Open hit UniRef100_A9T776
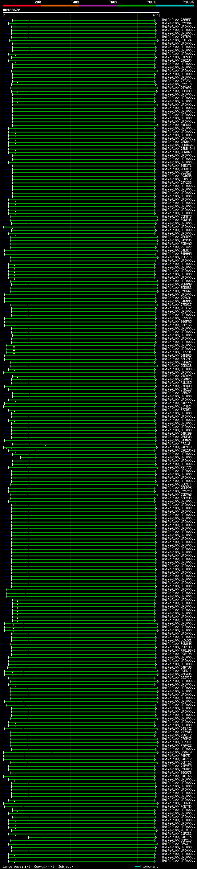197x869 pixels. click(177, 468)
